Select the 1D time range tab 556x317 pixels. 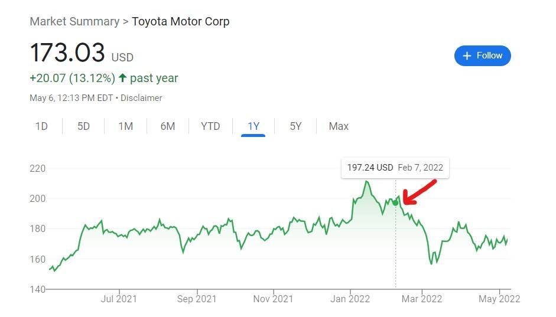[41, 126]
